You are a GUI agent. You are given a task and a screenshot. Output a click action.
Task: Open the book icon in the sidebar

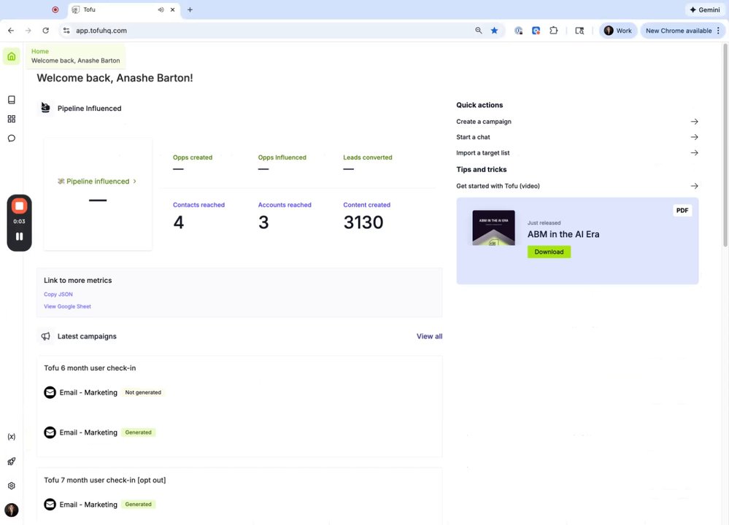(12, 100)
